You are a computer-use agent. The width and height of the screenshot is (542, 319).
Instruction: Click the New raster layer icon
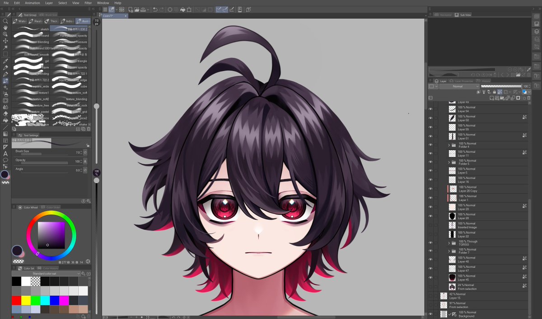coord(491,98)
